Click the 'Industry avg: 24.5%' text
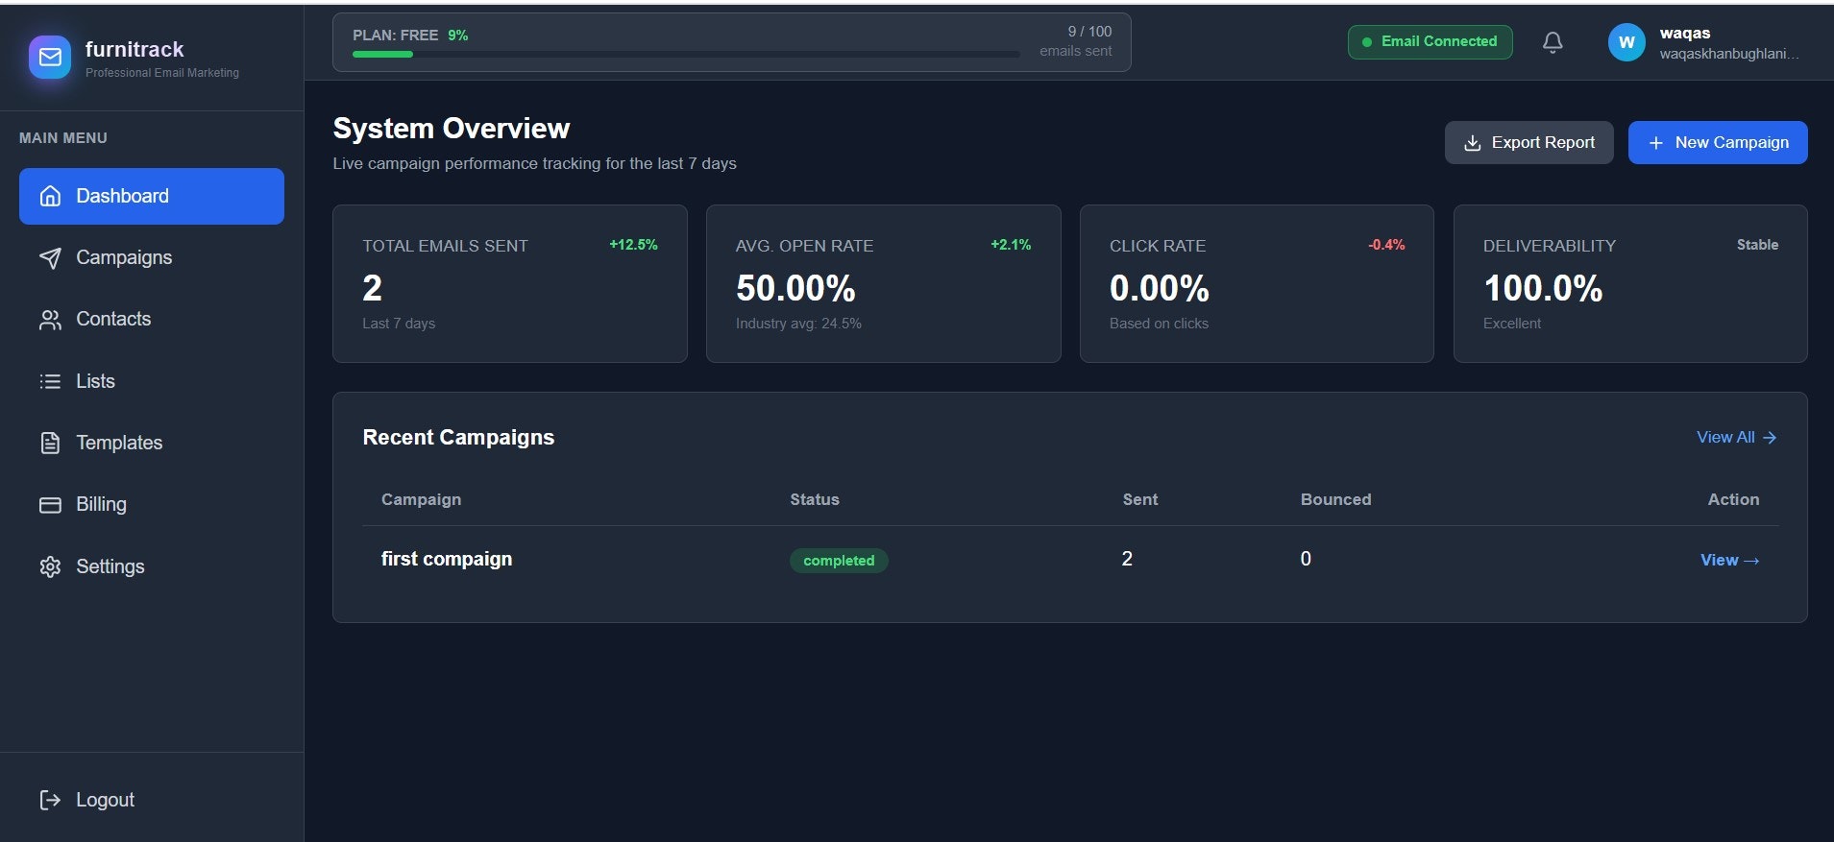This screenshot has height=842, width=1834. (798, 324)
